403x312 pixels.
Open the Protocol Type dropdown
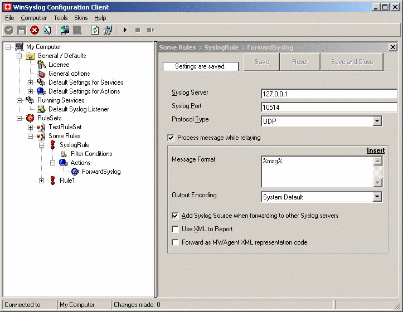click(x=377, y=121)
